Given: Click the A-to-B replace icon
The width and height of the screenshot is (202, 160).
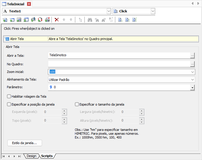Looking at the screenshot, I should click(111, 20).
